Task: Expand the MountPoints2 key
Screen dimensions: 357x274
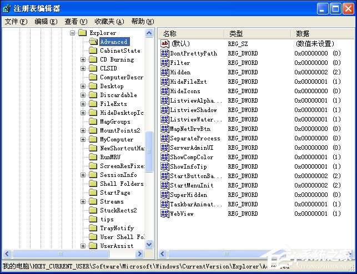Action: coord(83,130)
